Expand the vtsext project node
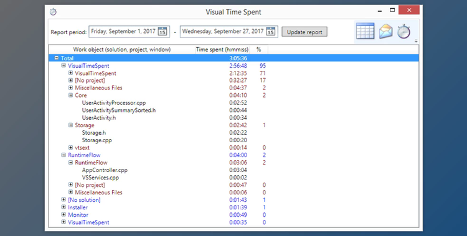 (x=70, y=147)
